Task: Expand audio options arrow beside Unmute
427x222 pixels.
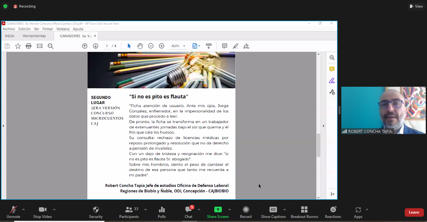Action: click(24, 209)
